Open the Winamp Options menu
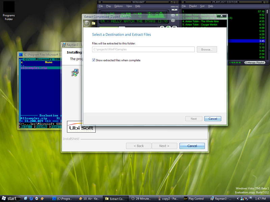The width and height of the screenshot is (270, 202). pyautogui.click(x=118, y=6)
